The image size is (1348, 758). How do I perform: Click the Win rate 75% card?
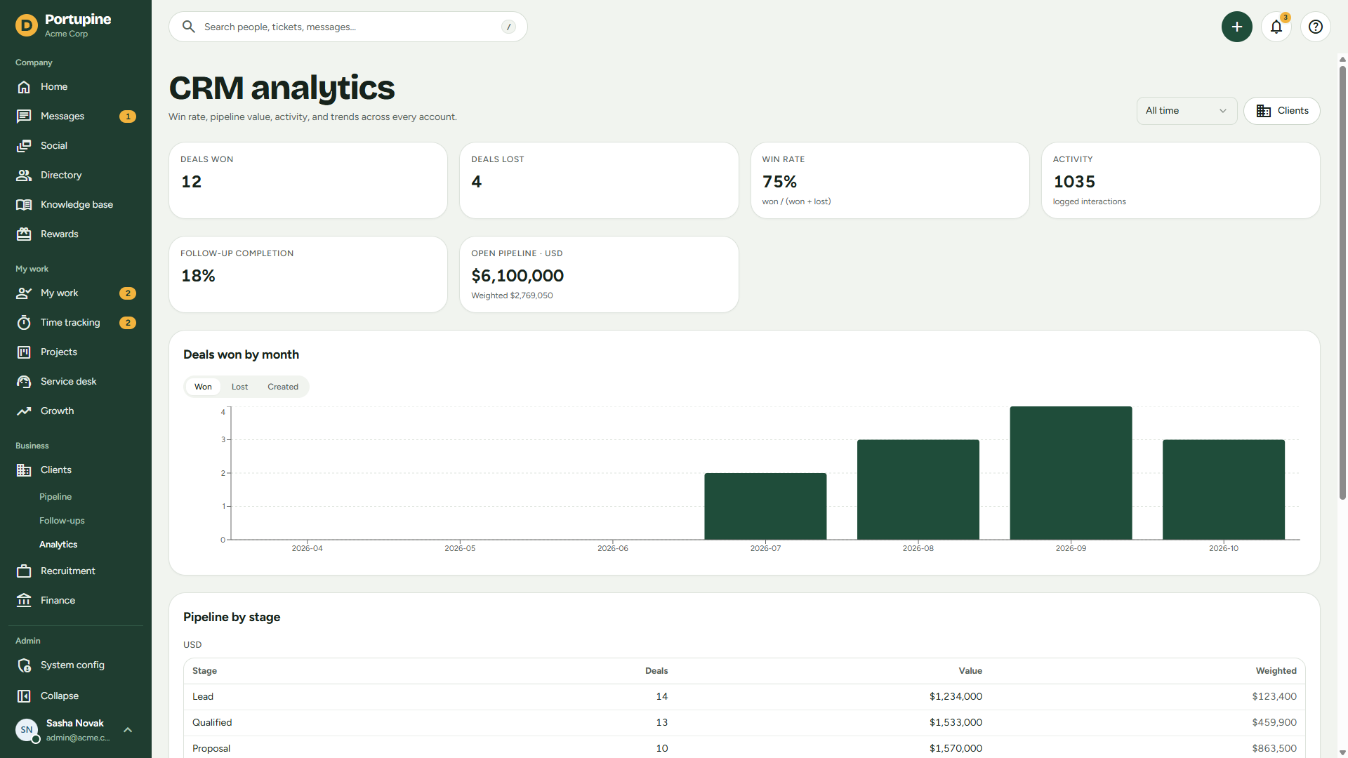point(890,180)
